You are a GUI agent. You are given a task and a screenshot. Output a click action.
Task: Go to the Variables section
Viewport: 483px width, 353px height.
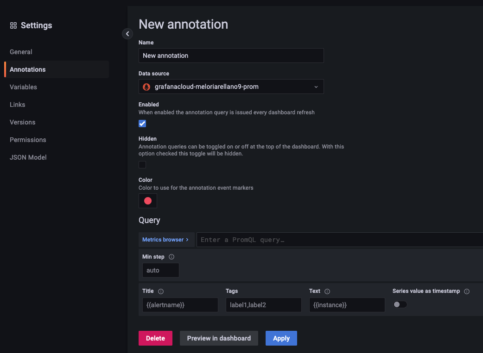[x=24, y=87]
